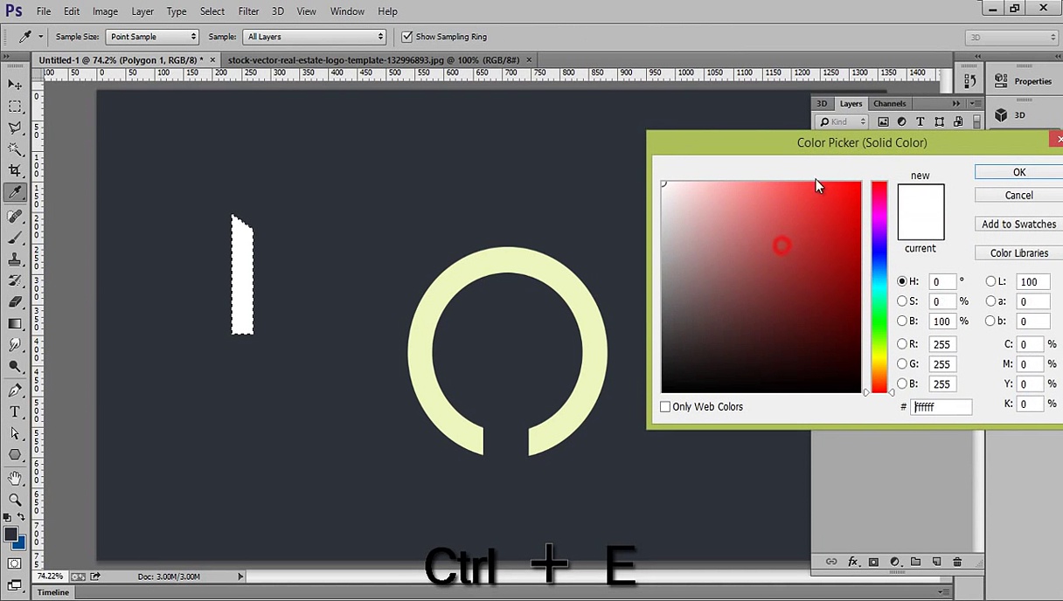
Task: Filter layers by pixel layer icon
Action: coord(883,121)
